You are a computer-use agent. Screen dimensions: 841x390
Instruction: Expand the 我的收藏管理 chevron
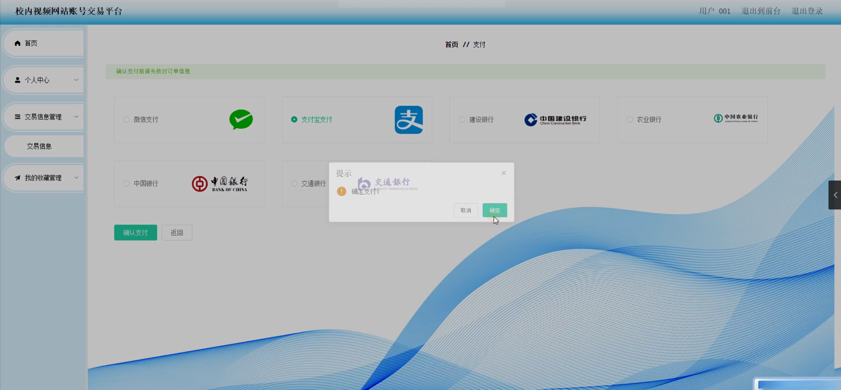click(x=76, y=178)
